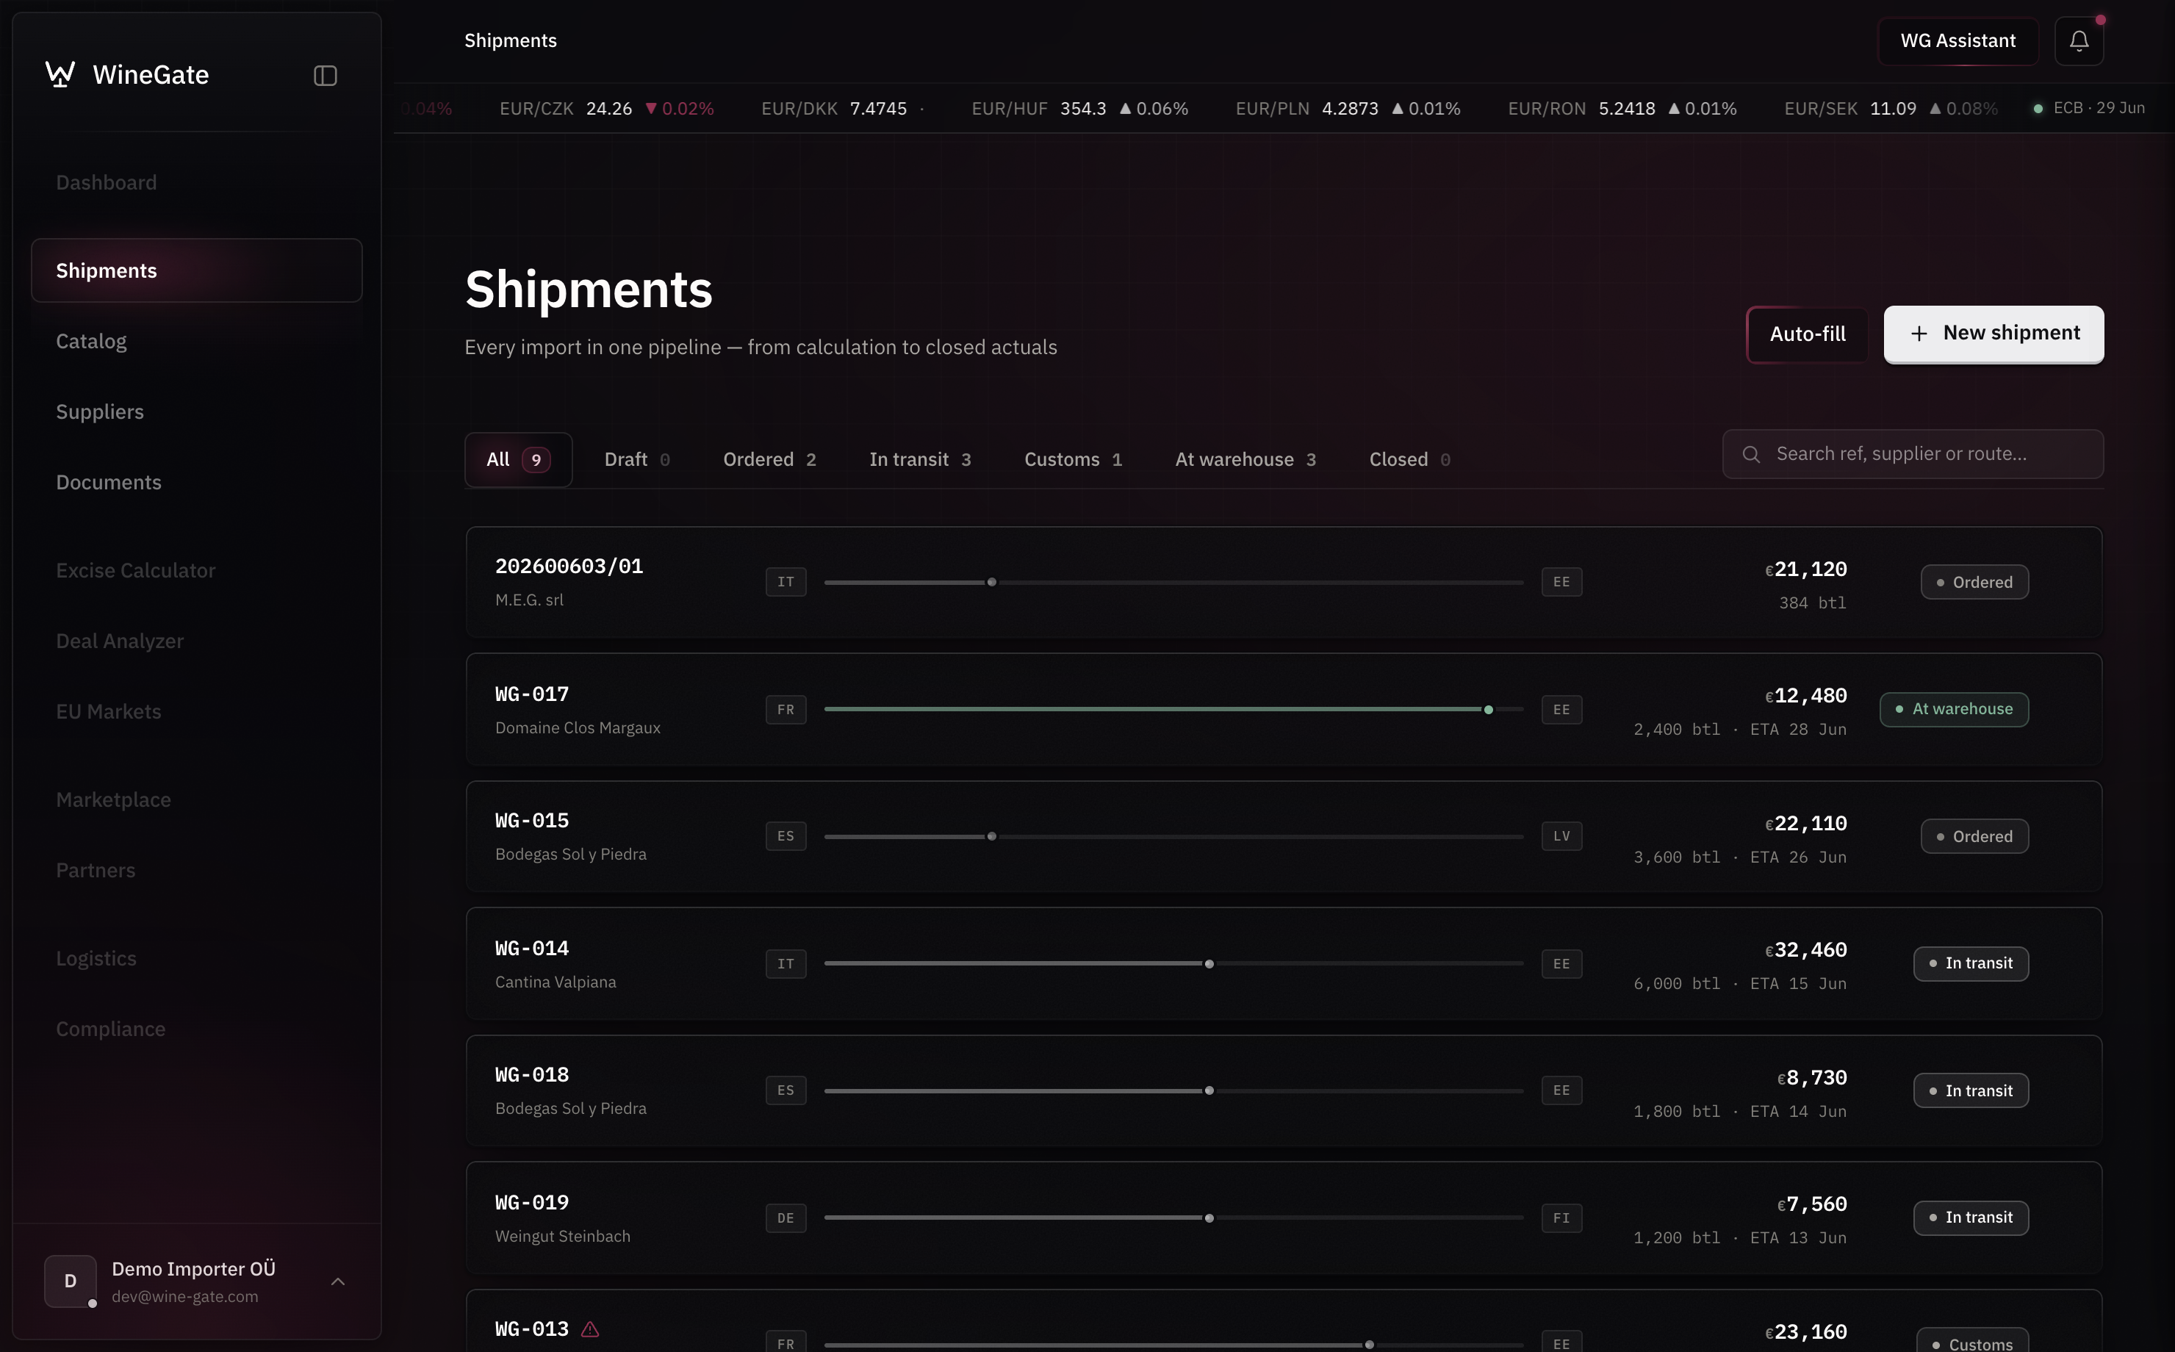Click In transit badge on WG-018 row
The width and height of the screenshot is (2175, 1352).
pyautogui.click(x=1970, y=1091)
